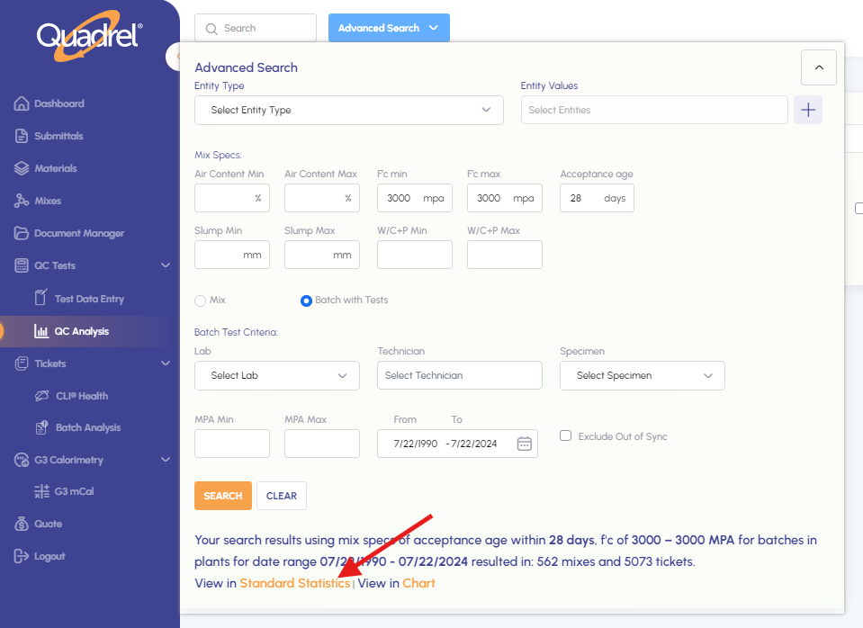The width and height of the screenshot is (863, 628).
Task: Open the date range calendar icon
Action: tap(525, 444)
